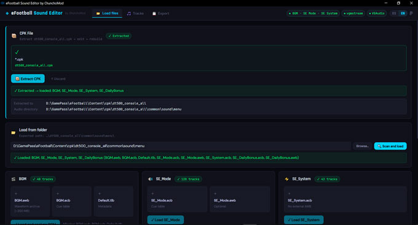Click the plus icon above SE_Mode.awb
This screenshot has height=225, width=418.
coord(215,194)
